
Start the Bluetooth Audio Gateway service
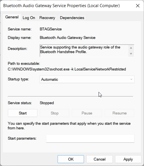[x=23, y=113]
